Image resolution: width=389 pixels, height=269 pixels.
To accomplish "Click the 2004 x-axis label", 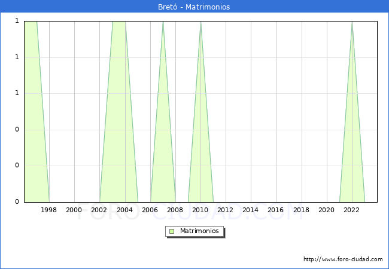I will [x=125, y=210].
